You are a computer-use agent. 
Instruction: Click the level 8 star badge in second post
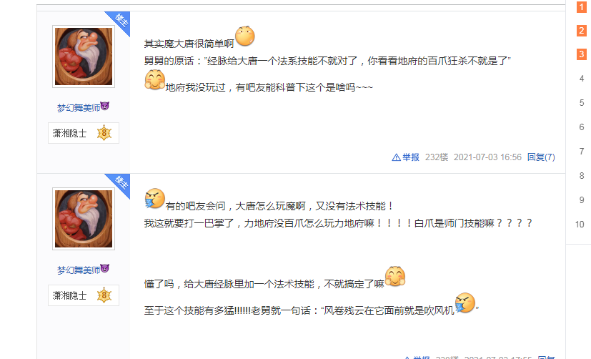tap(104, 295)
